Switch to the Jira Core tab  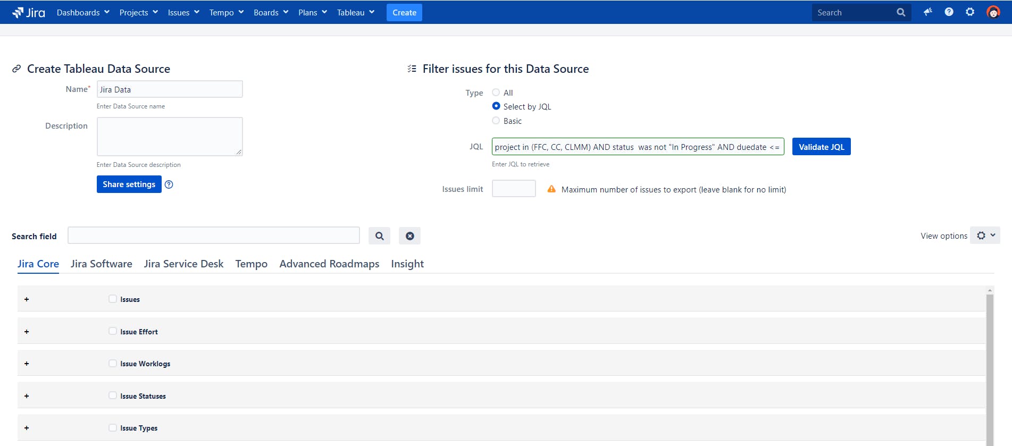pos(38,264)
